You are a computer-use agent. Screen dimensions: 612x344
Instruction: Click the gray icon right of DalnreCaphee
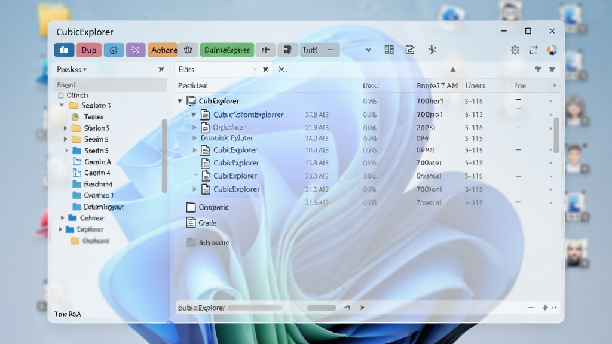pyautogui.click(x=266, y=50)
